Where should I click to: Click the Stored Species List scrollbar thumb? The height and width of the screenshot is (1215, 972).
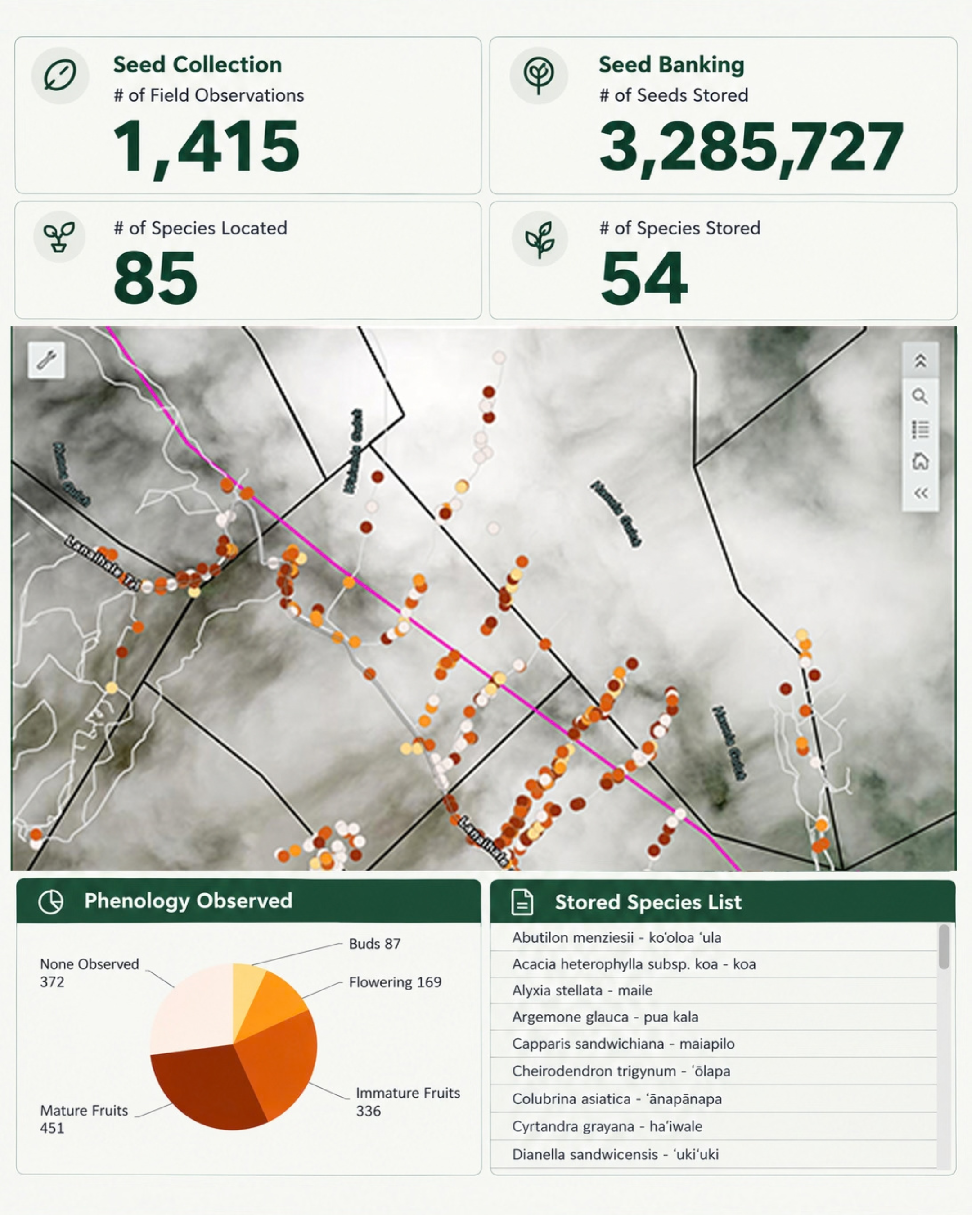click(x=944, y=947)
